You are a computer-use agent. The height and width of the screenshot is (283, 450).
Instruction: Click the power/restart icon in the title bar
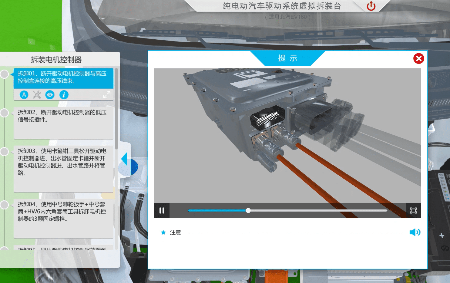pyautogui.click(x=371, y=6)
